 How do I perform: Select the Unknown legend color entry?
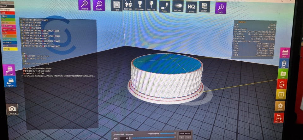7,3
